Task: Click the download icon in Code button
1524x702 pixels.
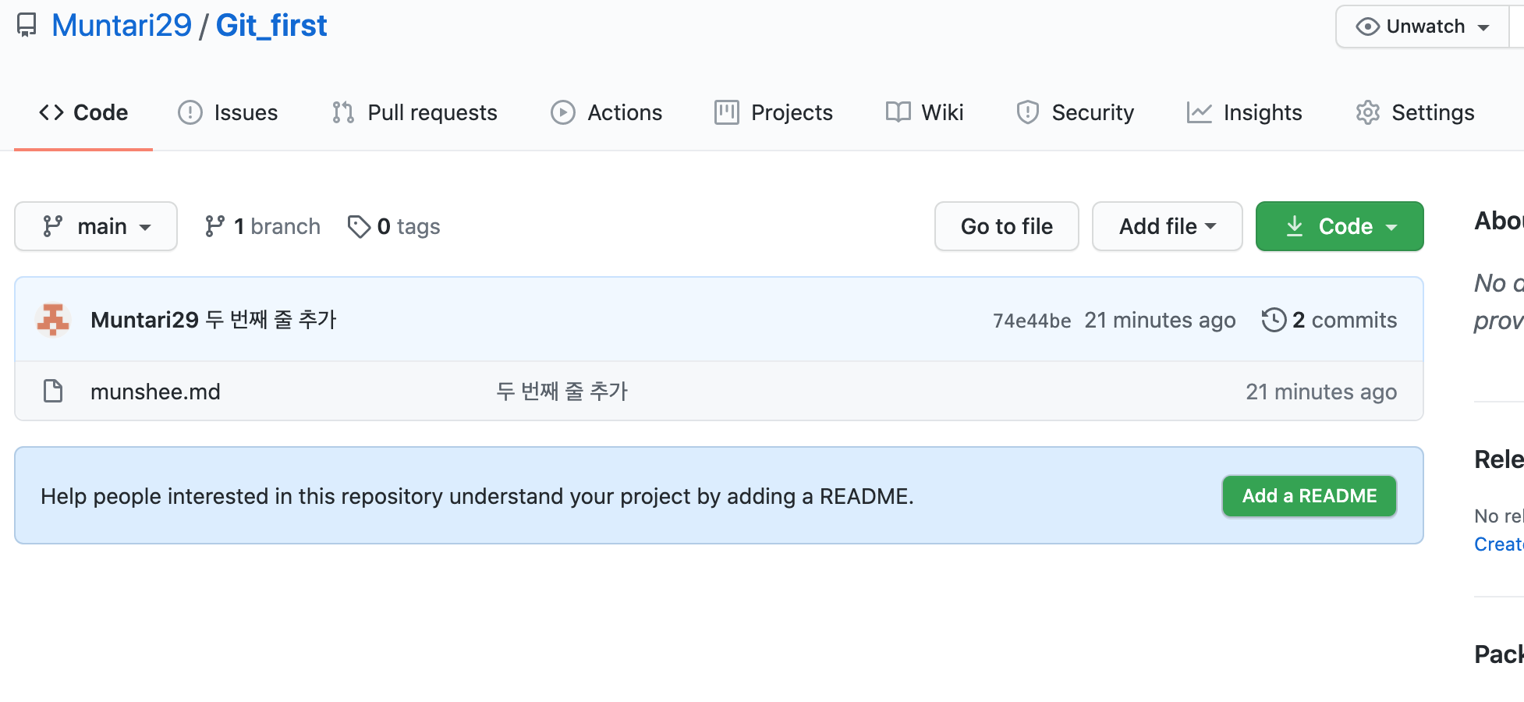Action: pos(1295,226)
